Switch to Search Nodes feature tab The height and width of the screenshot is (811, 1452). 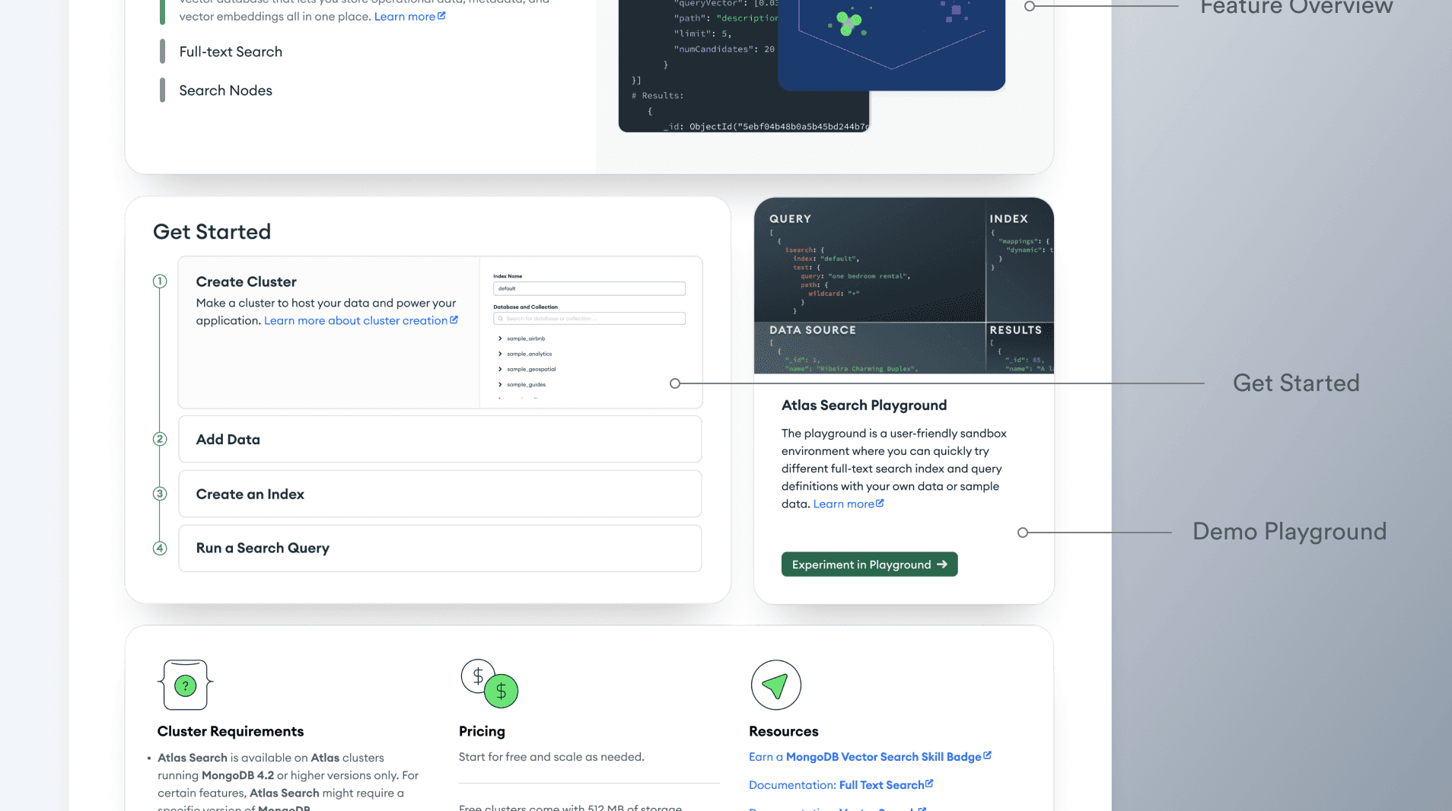click(225, 91)
